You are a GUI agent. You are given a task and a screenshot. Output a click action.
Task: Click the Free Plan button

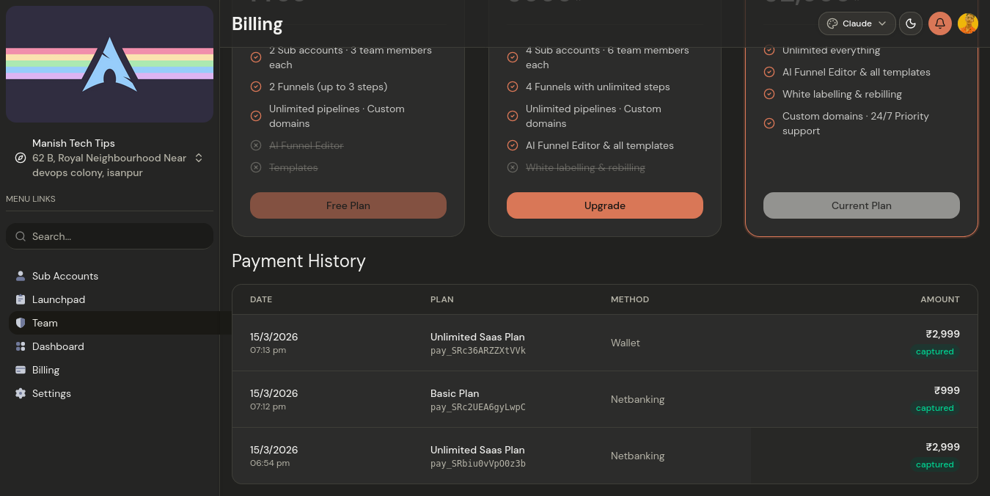(348, 205)
